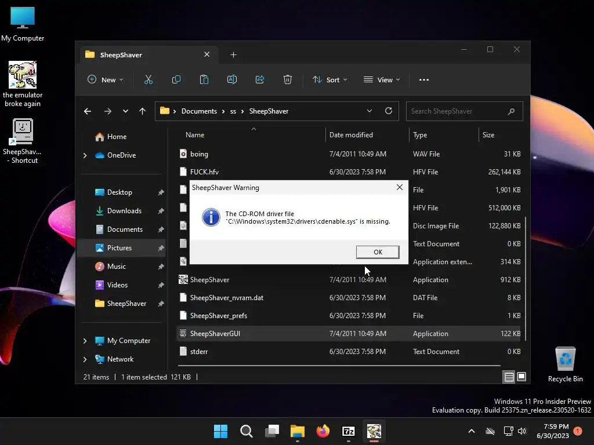Open recent locations chevron near navigation arrows

coord(125,111)
